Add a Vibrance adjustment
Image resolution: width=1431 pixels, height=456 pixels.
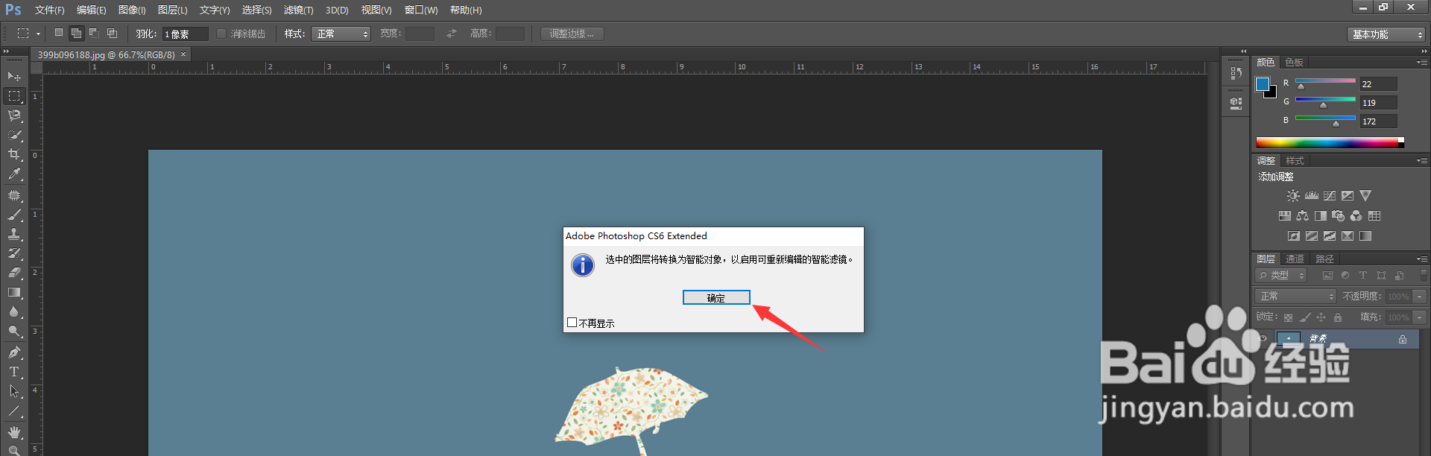point(1365,196)
